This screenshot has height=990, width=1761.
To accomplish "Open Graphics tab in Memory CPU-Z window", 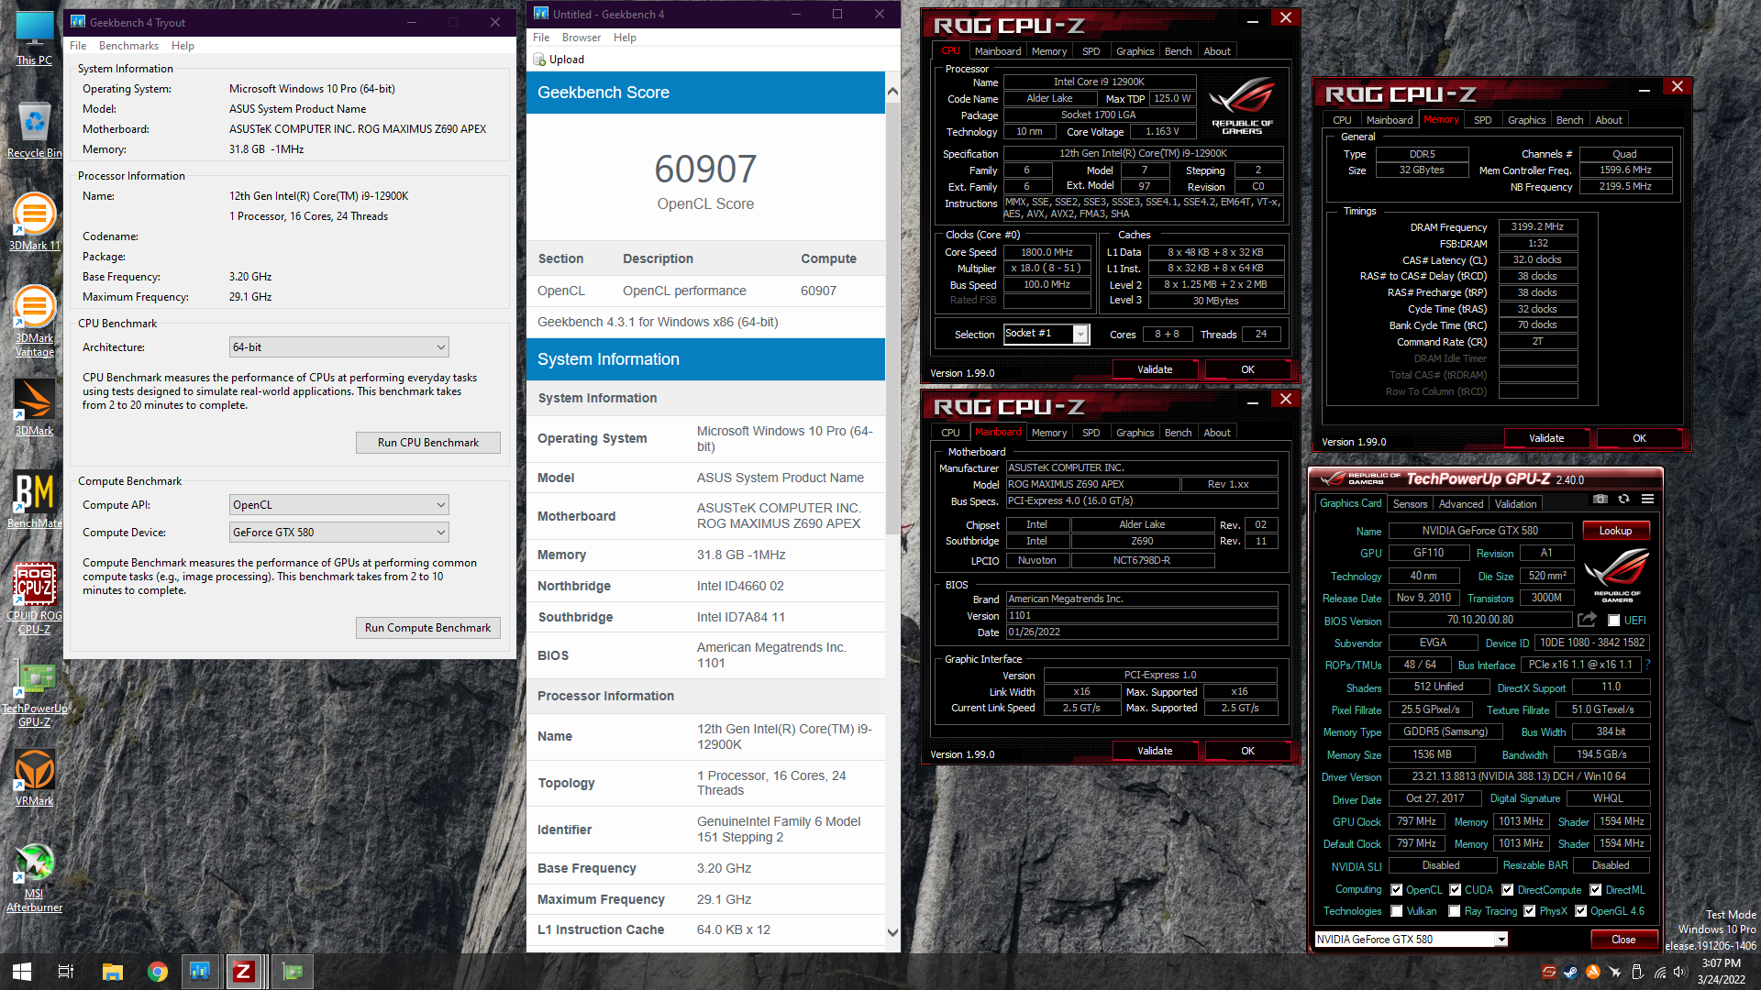I will tap(1526, 120).
